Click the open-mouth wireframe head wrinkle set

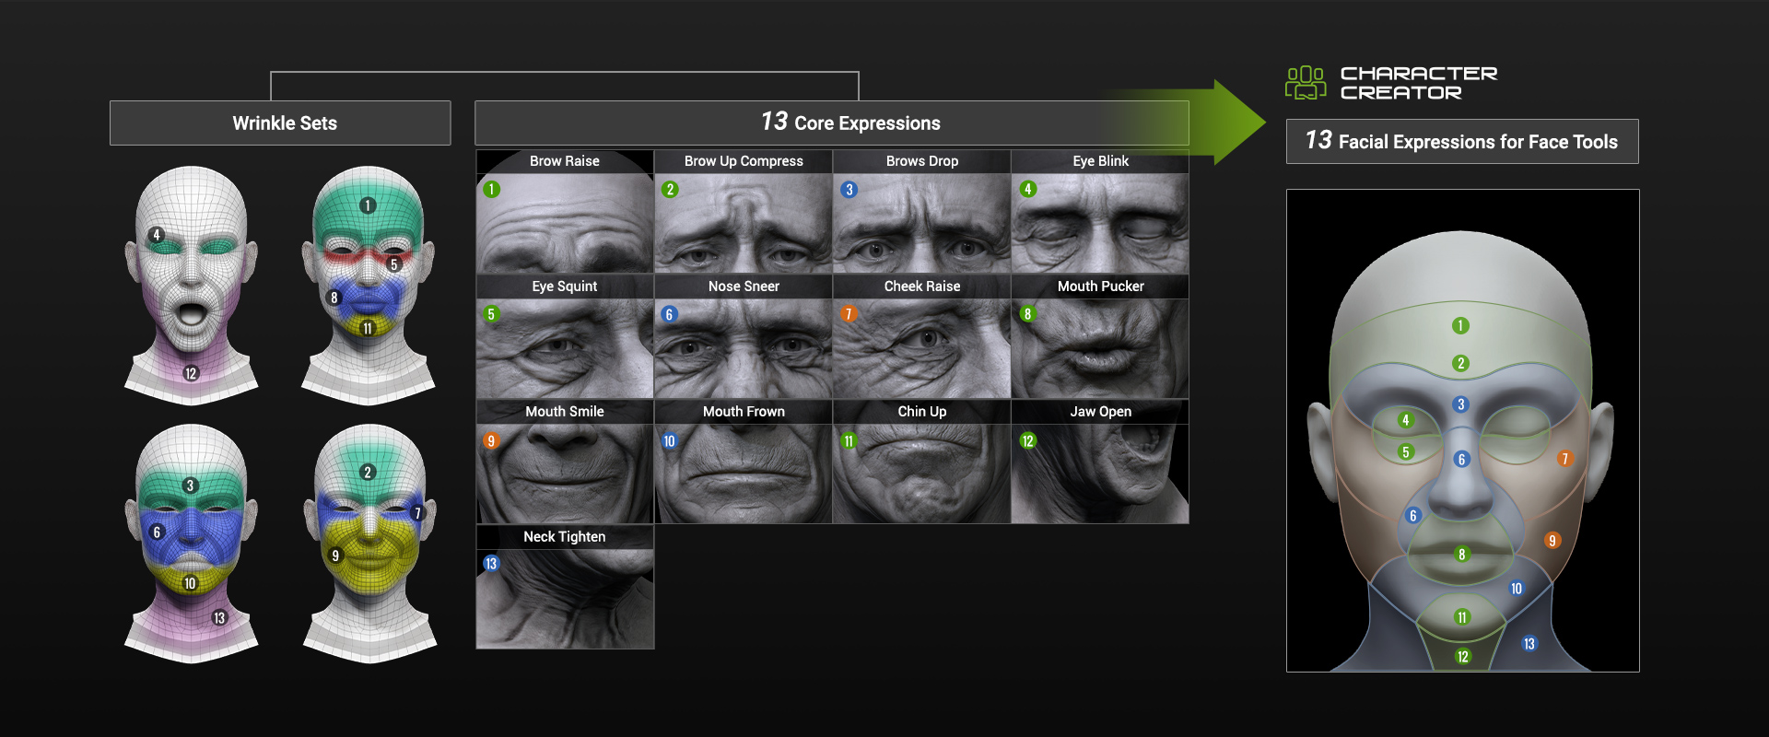click(x=192, y=286)
